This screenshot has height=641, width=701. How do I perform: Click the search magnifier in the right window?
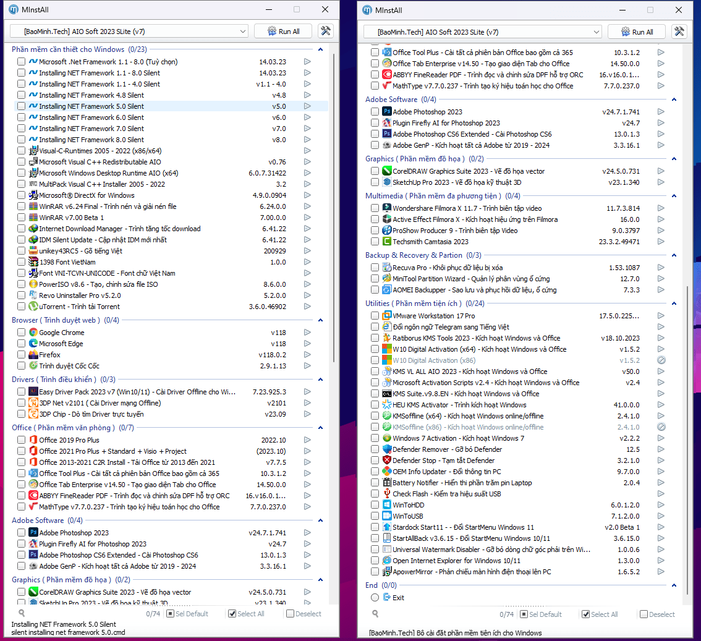point(375,614)
